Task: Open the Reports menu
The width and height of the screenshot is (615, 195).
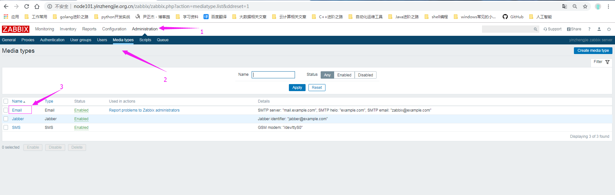Action: tap(89, 29)
